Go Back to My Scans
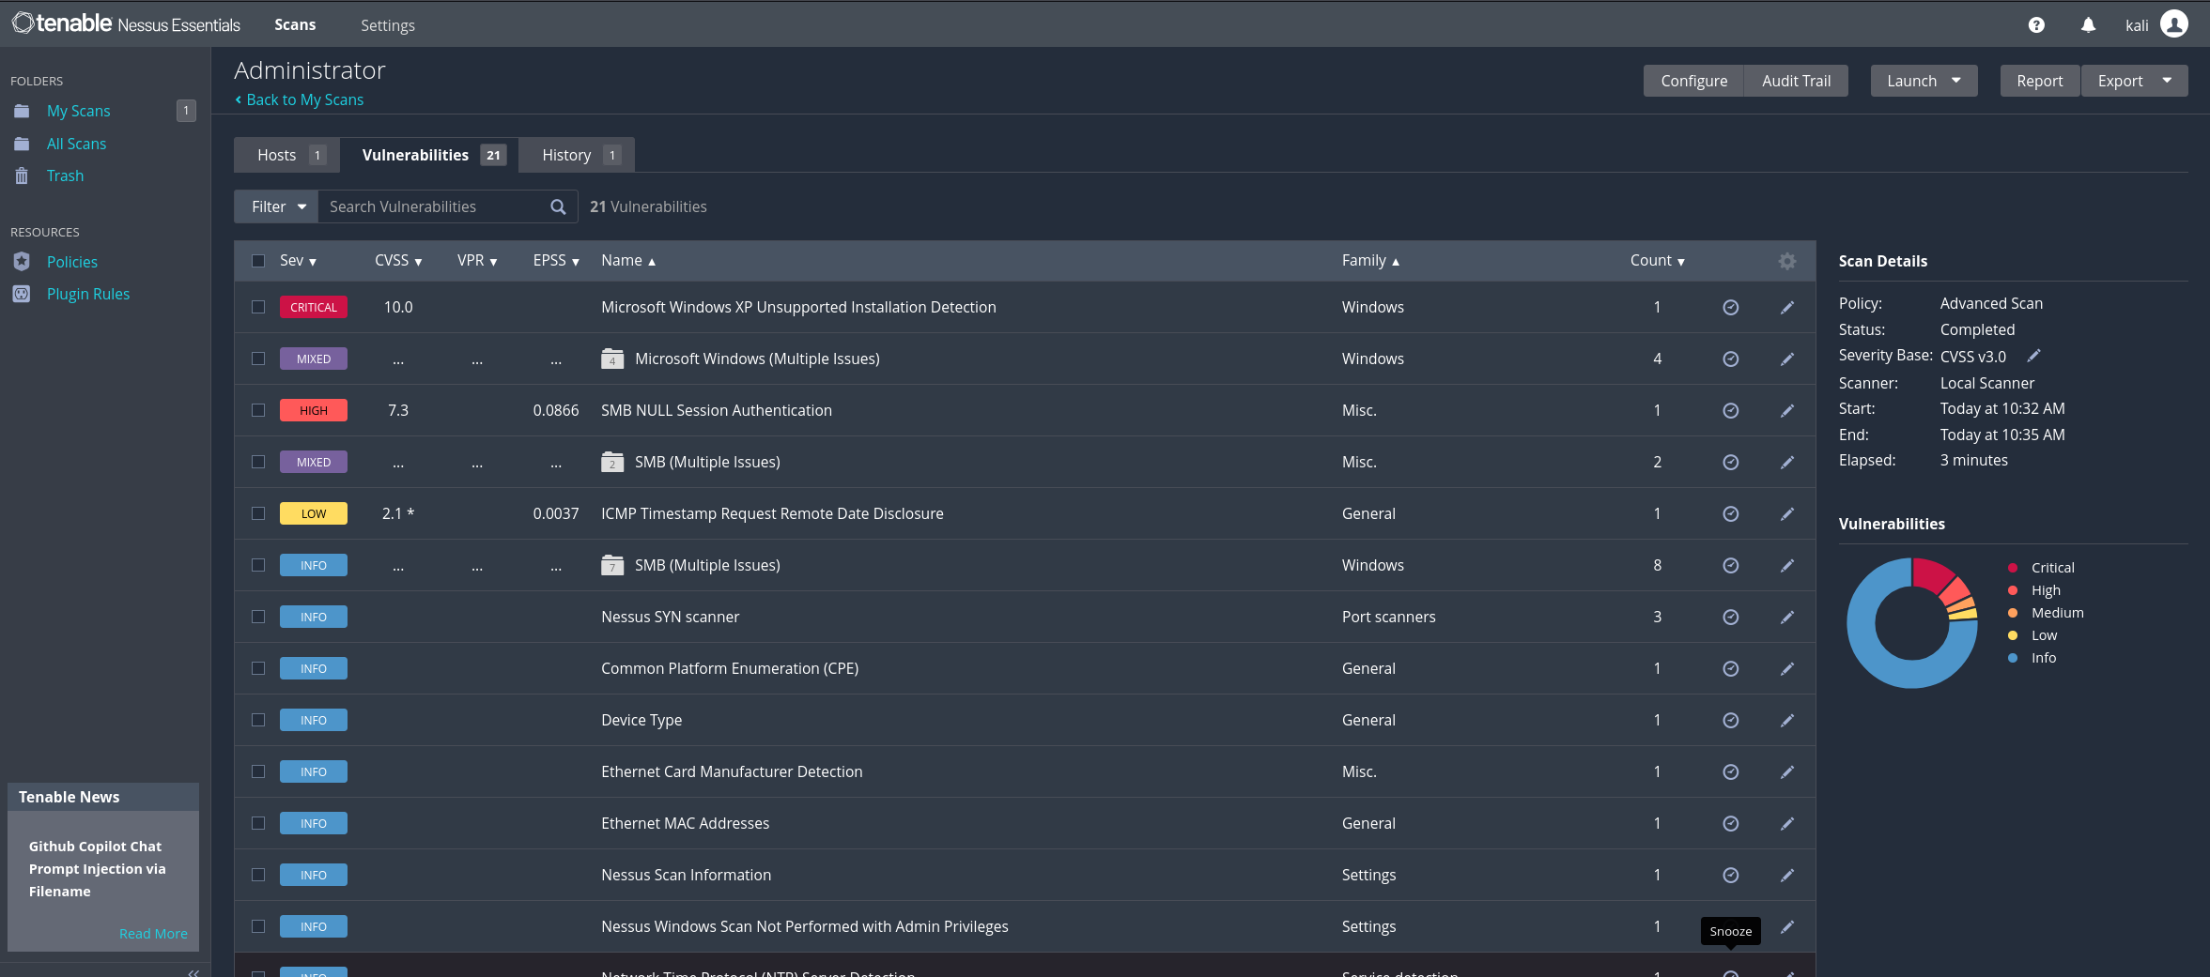The width and height of the screenshot is (2210, 977). 300,99
